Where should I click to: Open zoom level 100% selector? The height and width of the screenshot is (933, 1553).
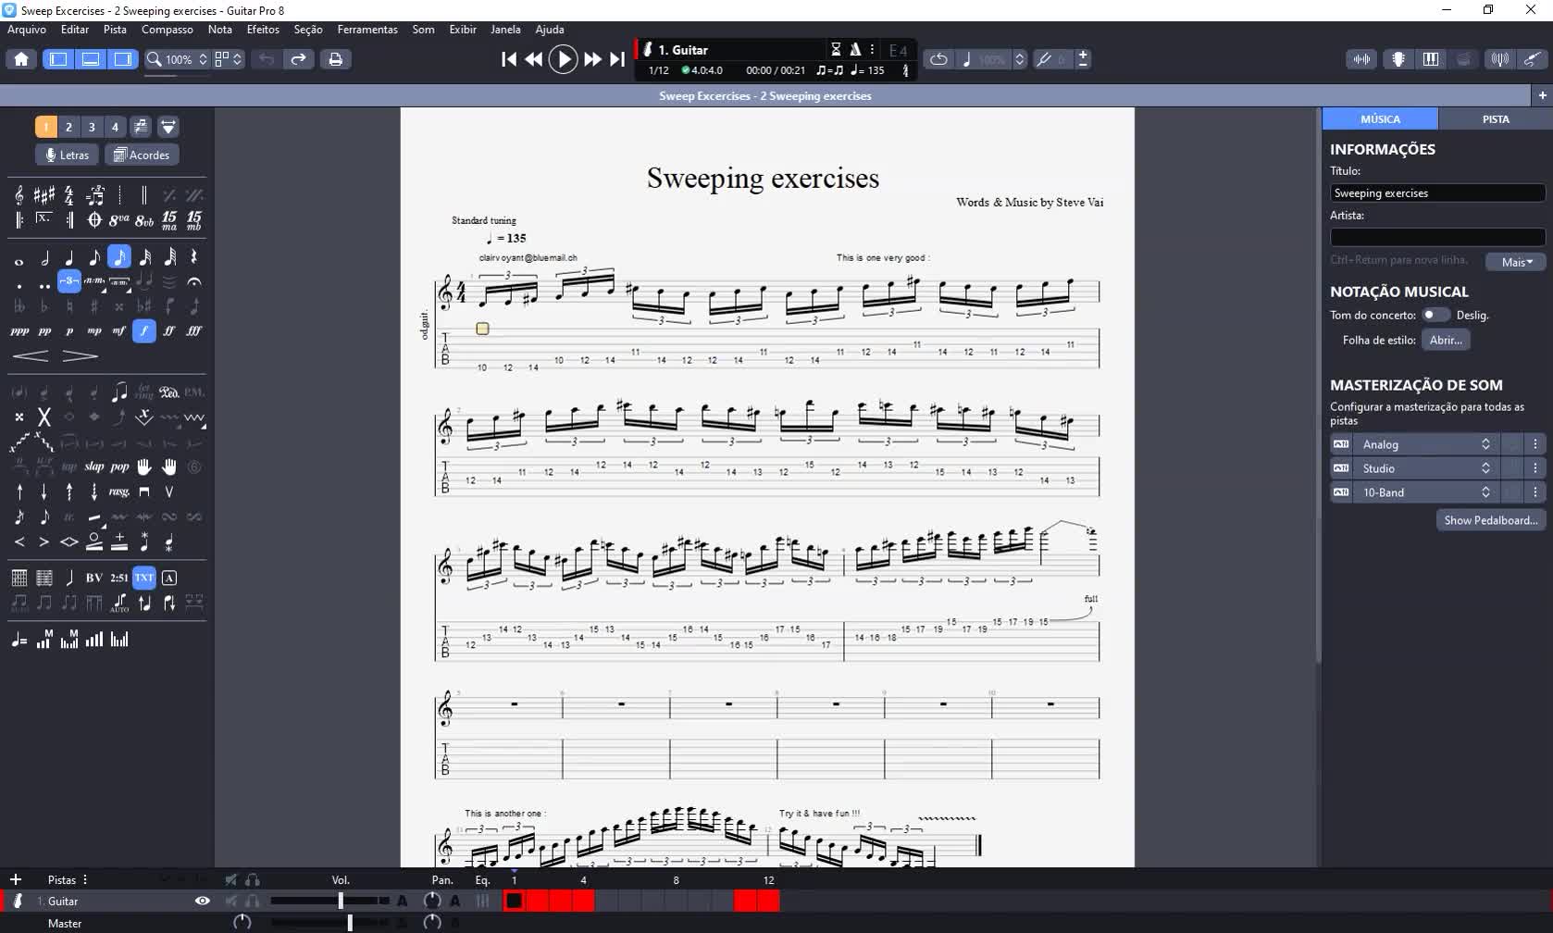178,59
